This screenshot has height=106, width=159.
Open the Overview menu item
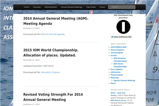click(x=37, y=7)
